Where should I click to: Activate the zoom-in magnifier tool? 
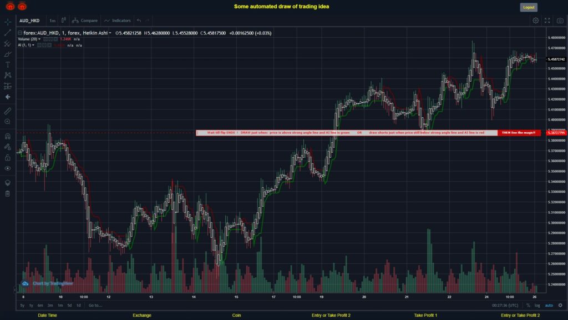point(8,122)
